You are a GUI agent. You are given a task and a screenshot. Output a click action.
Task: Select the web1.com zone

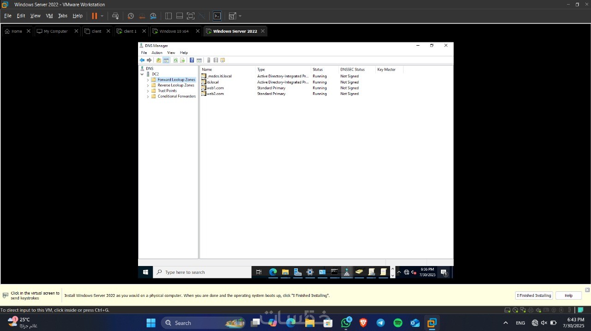coord(215,88)
